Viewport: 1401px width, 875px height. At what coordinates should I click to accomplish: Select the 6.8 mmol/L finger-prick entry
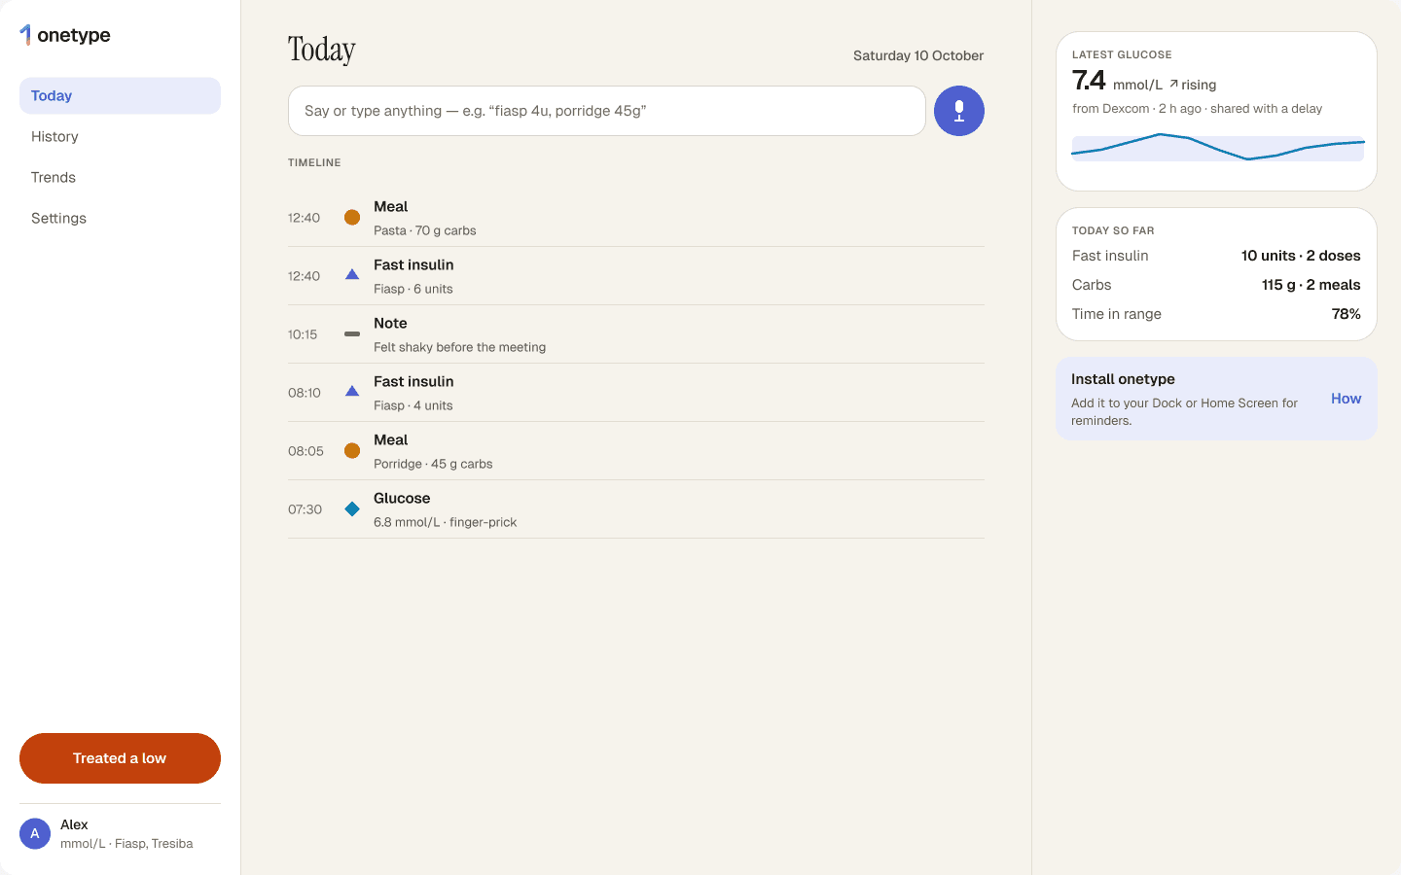[636, 509]
